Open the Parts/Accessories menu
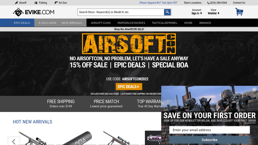This screenshot has height=145, width=258. [131, 23]
